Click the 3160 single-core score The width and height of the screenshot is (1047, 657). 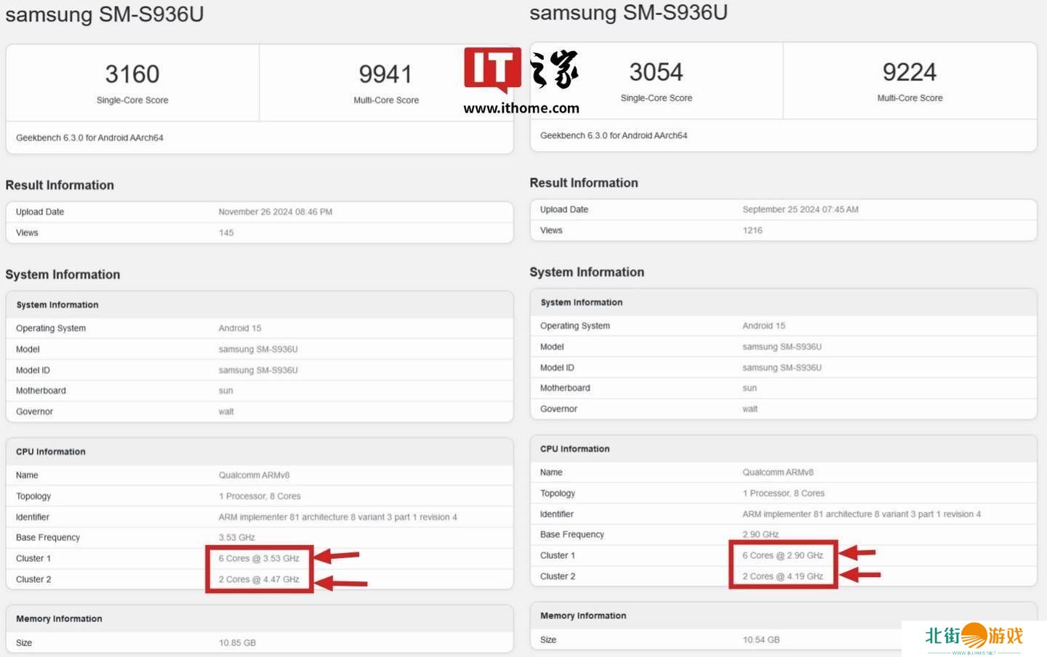pos(132,74)
